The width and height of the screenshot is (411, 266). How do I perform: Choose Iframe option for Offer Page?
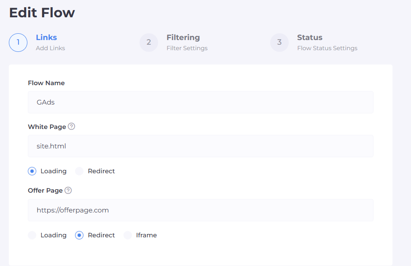128,235
